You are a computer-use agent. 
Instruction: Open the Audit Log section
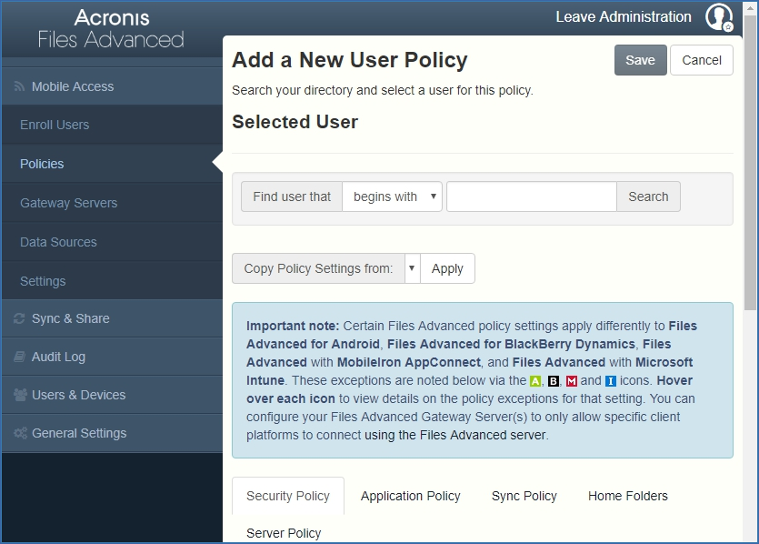click(x=113, y=357)
